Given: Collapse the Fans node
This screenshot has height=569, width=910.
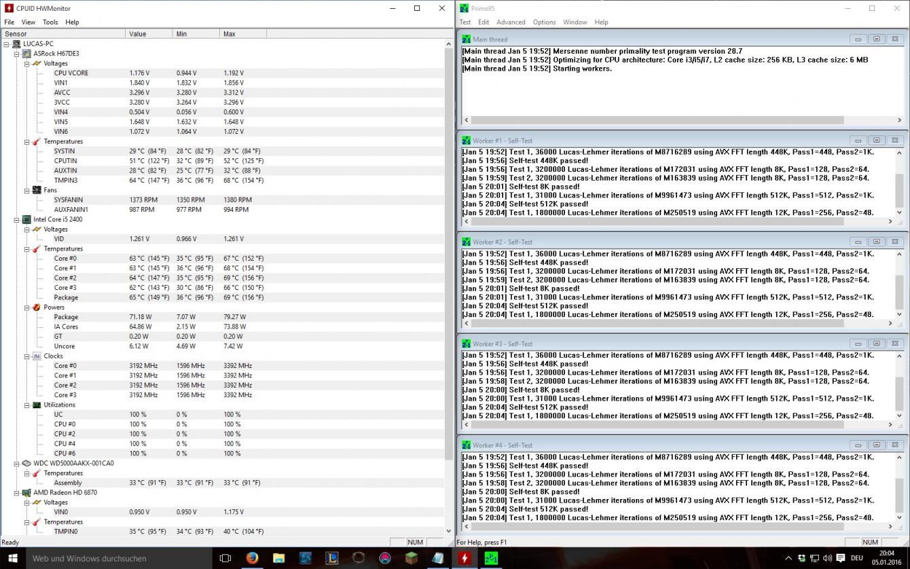Looking at the screenshot, I should [x=27, y=190].
